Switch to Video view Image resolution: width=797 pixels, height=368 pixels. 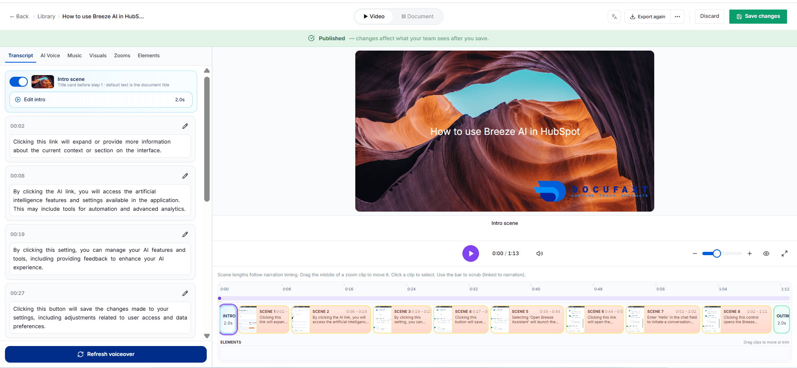pos(374,17)
